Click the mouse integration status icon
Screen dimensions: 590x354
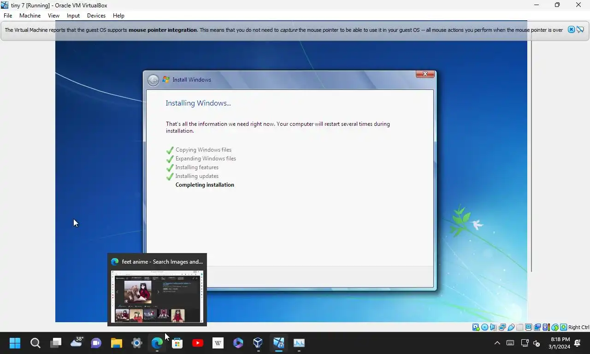point(555,327)
